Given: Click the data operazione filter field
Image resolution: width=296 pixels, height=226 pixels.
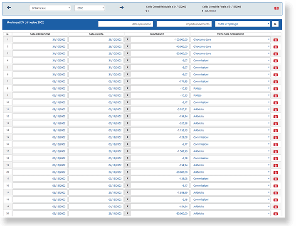Looking at the screenshot, I should click(126, 24).
